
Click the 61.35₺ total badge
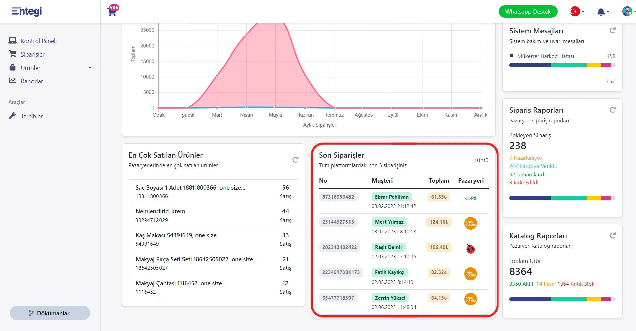tap(439, 197)
